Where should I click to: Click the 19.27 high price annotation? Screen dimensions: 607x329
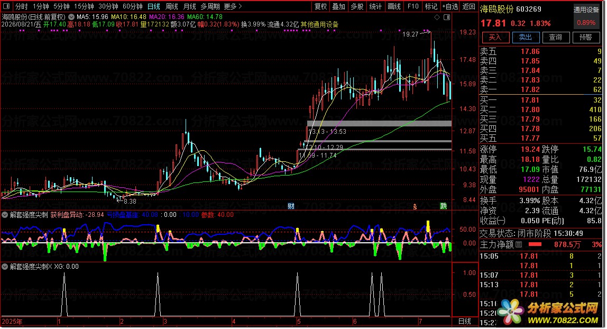[x=410, y=34]
